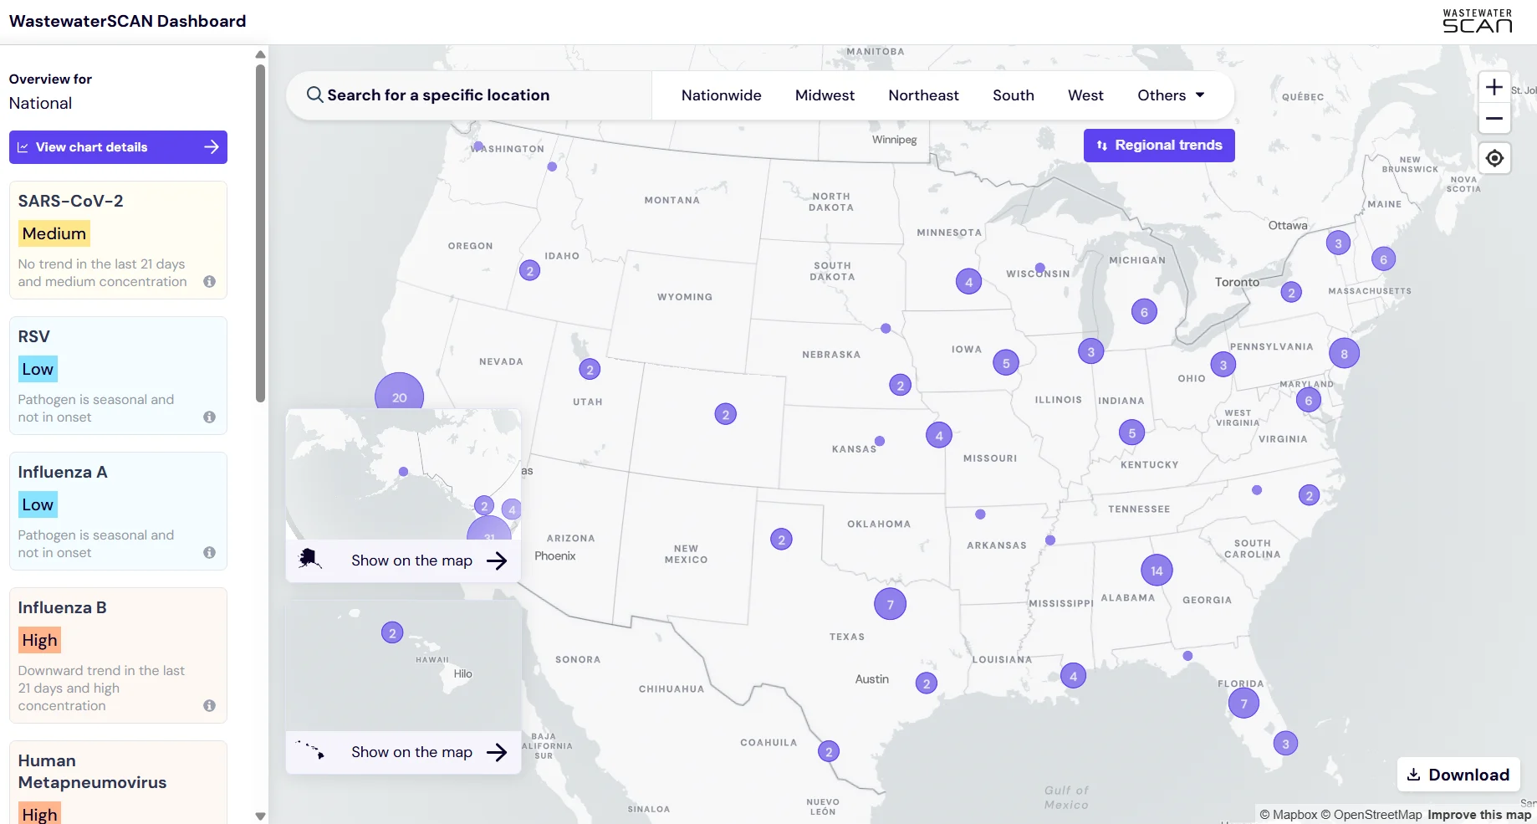This screenshot has width=1537, height=824.
Task: Switch to the Nationwide view
Action: coord(722,95)
